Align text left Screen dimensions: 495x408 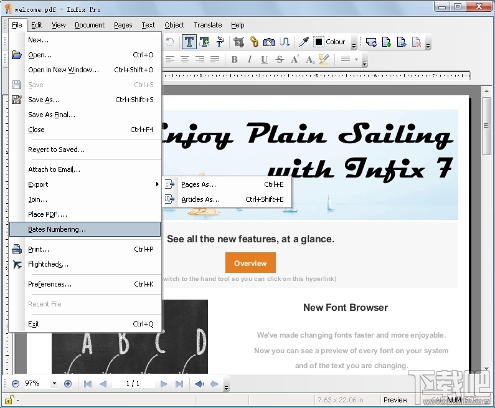pyautogui.click(x=170, y=59)
